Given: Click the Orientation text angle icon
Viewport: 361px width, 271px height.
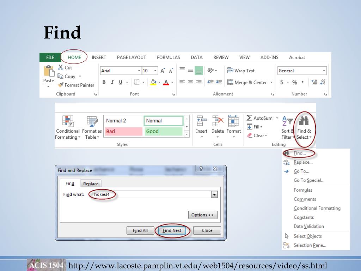Looking at the screenshot, I should click(211, 70).
